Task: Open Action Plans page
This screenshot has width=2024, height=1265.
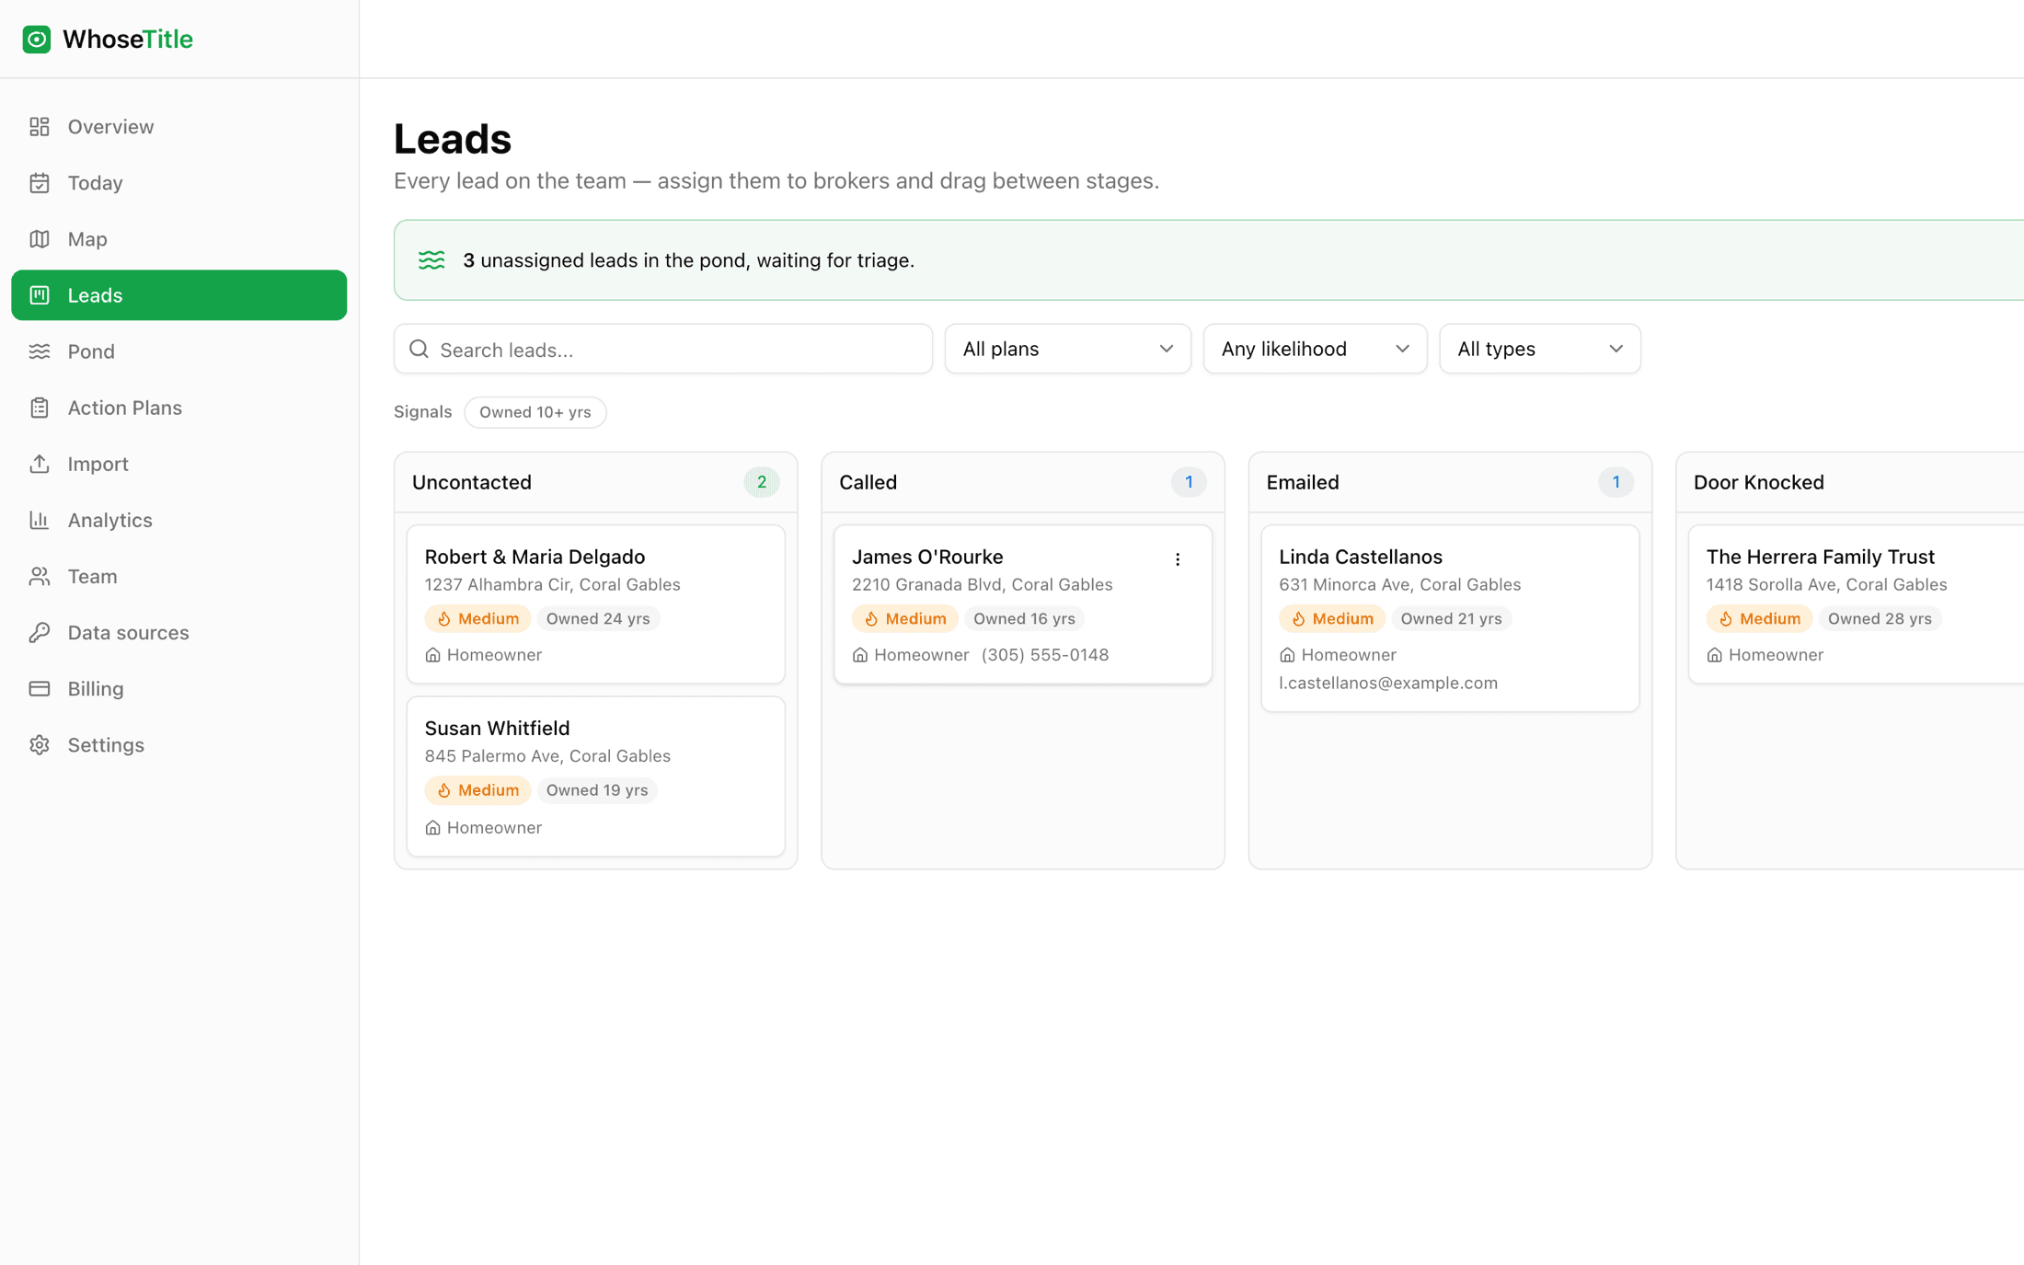Action: [178, 408]
